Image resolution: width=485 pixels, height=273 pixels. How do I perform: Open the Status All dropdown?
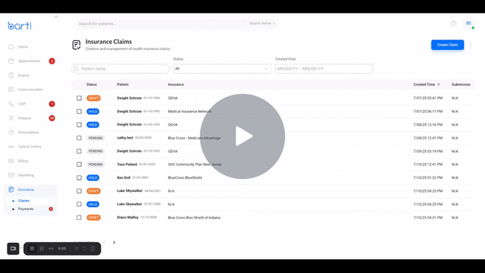[222, 69]
